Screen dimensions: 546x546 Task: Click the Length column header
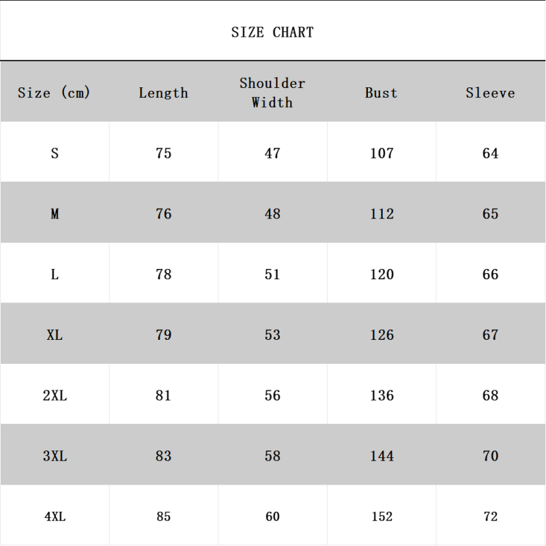coord(163,93)
